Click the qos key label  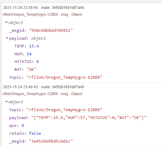(x=13, y=125)
